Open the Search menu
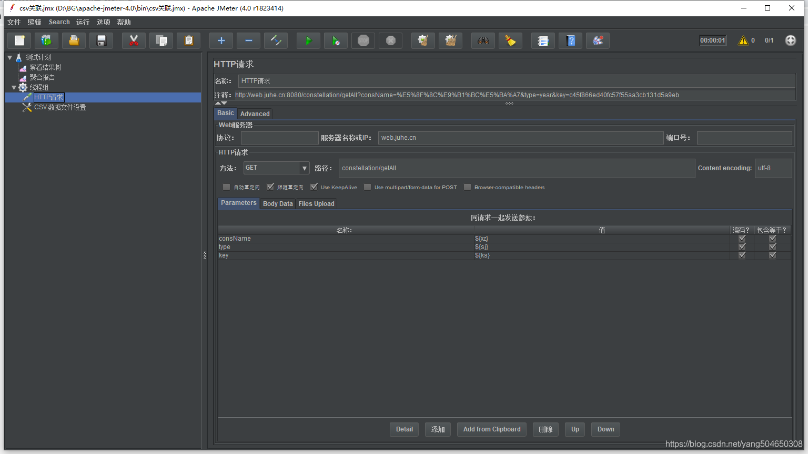808x454 pixels. pos(59,22)
